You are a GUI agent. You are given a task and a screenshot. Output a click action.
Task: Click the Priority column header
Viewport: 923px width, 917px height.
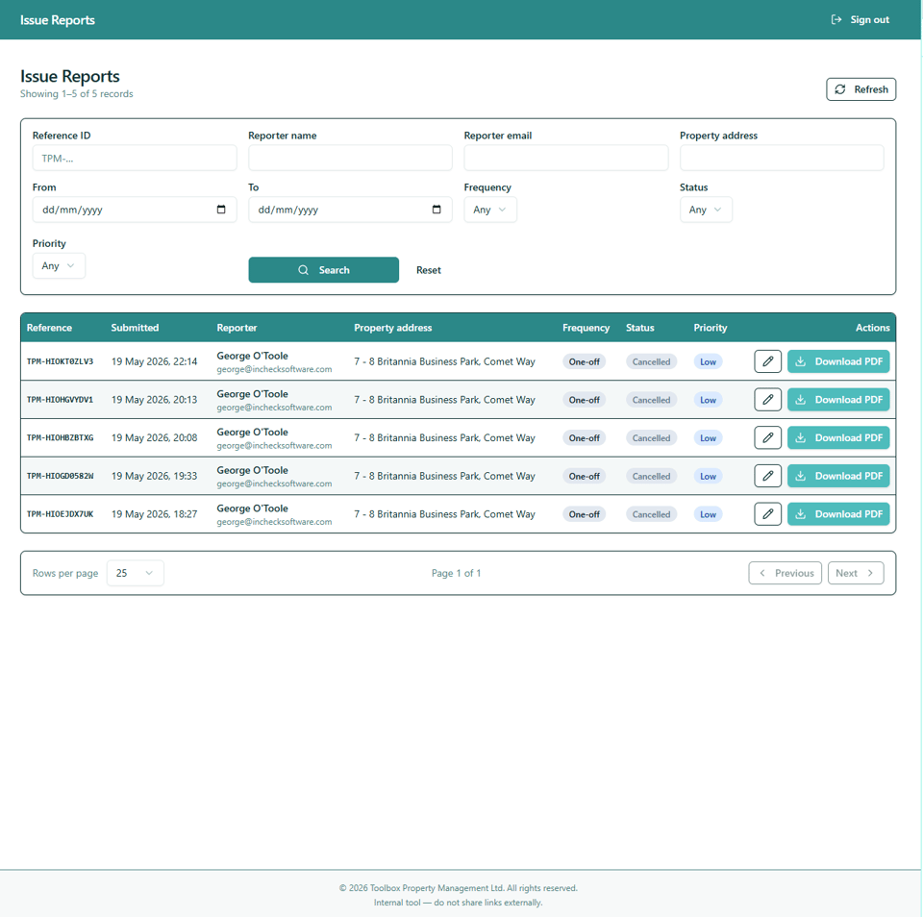(x=710, y=328)
